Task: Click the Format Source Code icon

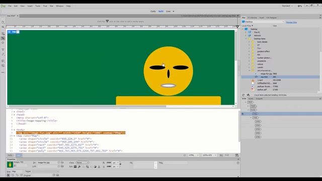Action: (3, 54)
